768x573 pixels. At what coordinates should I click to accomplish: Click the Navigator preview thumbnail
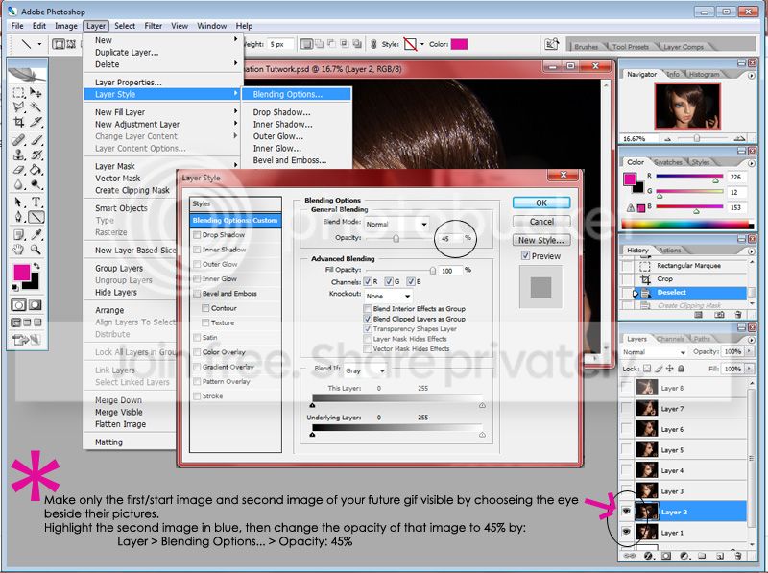[687, 107]
